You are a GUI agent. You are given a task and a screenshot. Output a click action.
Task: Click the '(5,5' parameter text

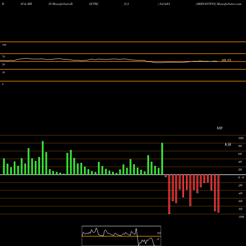click(126, 4)
